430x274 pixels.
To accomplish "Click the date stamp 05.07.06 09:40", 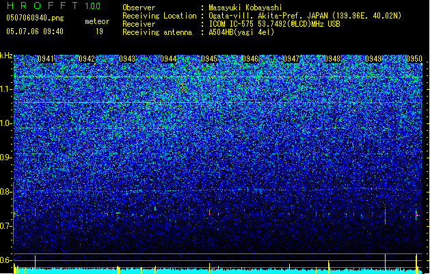I will click(35, 31).
